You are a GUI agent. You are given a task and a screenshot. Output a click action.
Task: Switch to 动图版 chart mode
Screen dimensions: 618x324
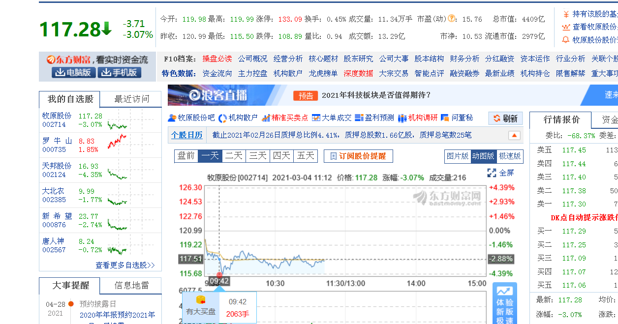(484, 156)
